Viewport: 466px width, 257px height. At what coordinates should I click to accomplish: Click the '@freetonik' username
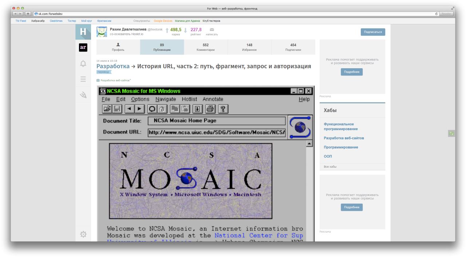pos(155,29)
